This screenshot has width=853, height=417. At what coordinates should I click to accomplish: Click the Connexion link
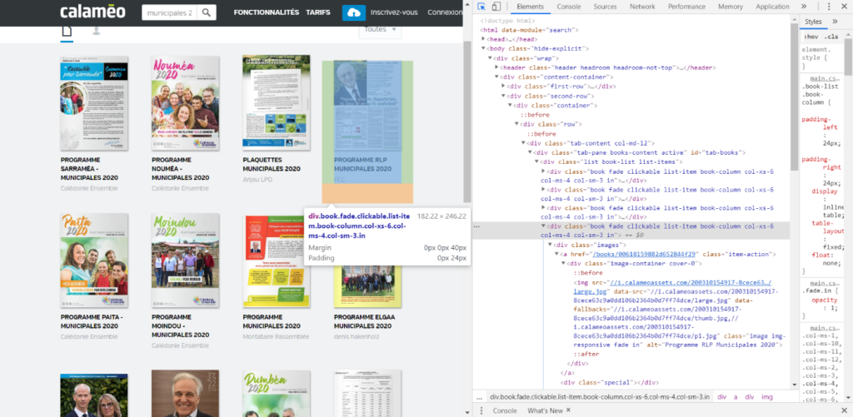pos(445,12)
